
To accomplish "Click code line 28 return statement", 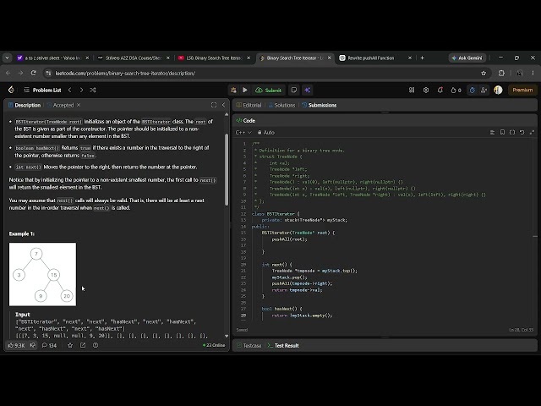I will click(x=302, y=315).
